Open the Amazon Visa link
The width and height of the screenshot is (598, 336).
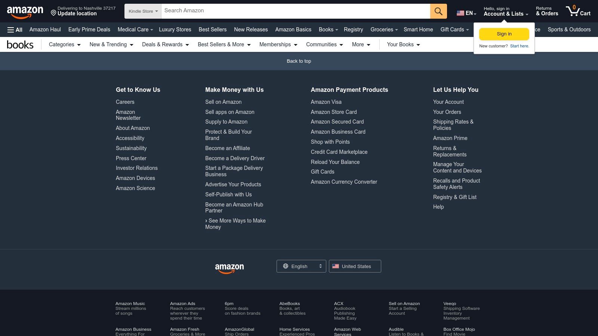click(x=326, y=102)
